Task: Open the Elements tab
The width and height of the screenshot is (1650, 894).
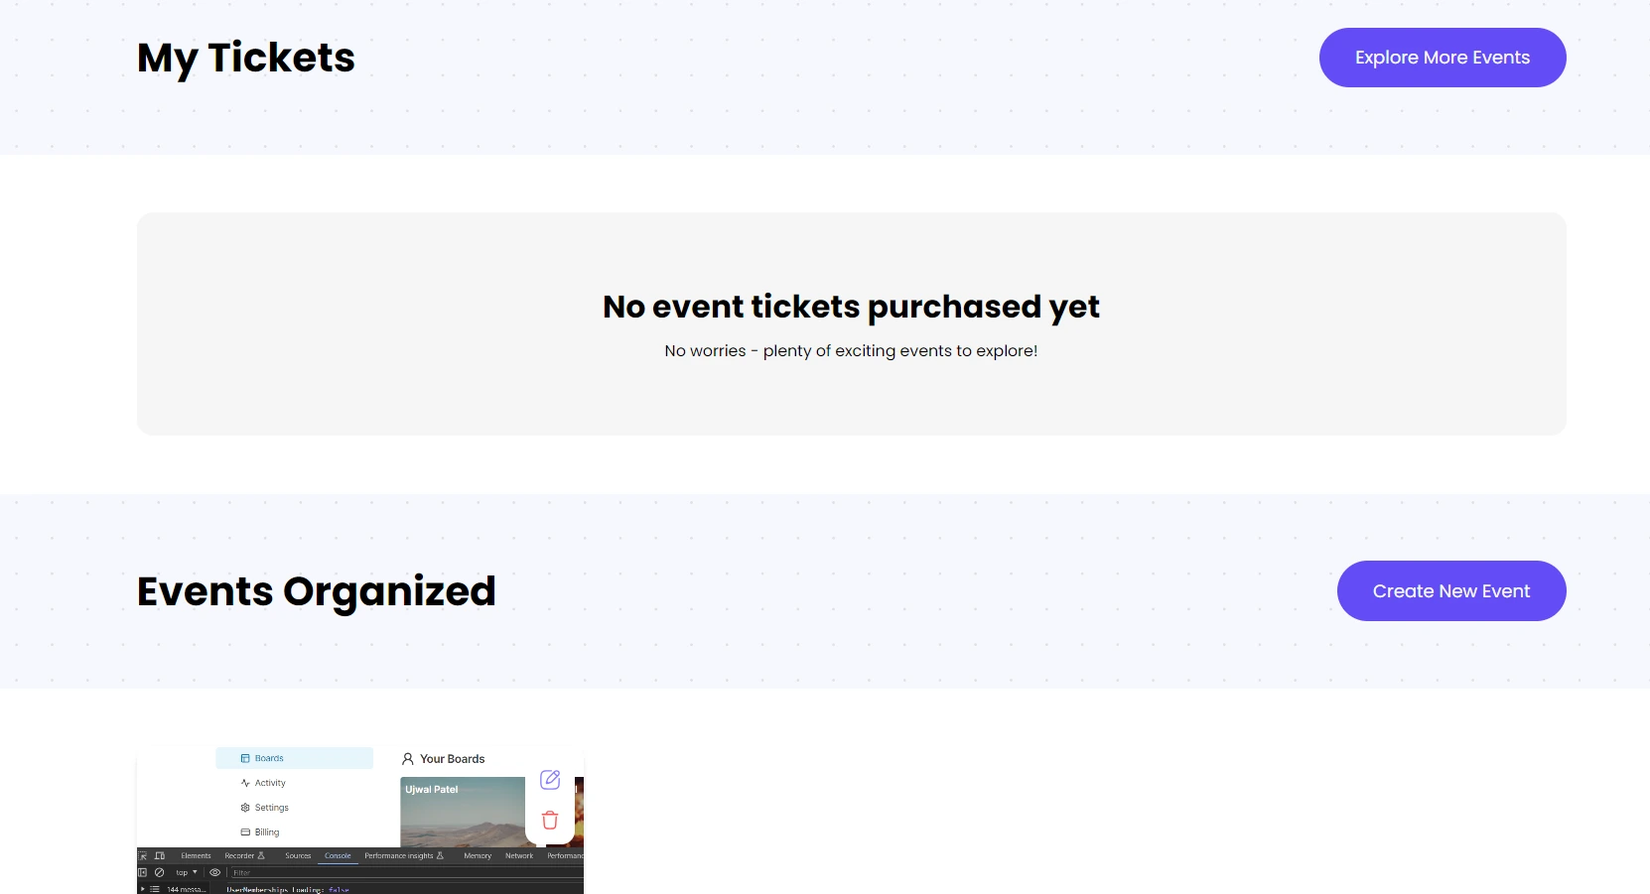Action: click(196, 855)
